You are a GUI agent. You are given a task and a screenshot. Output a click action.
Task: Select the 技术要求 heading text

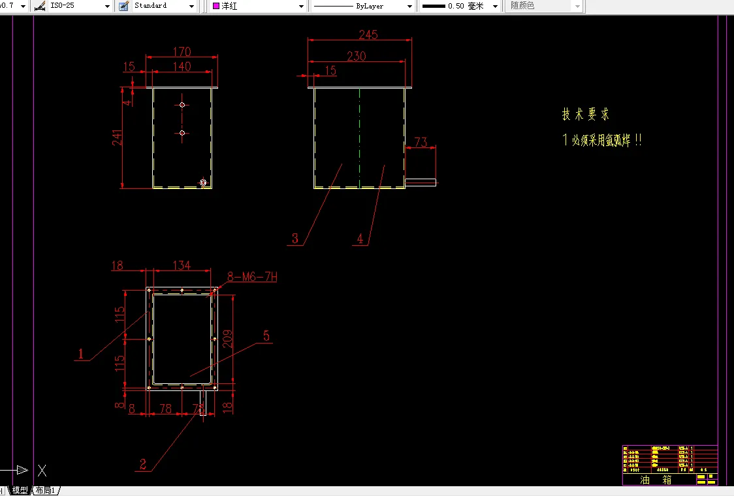tap(585, 114)
